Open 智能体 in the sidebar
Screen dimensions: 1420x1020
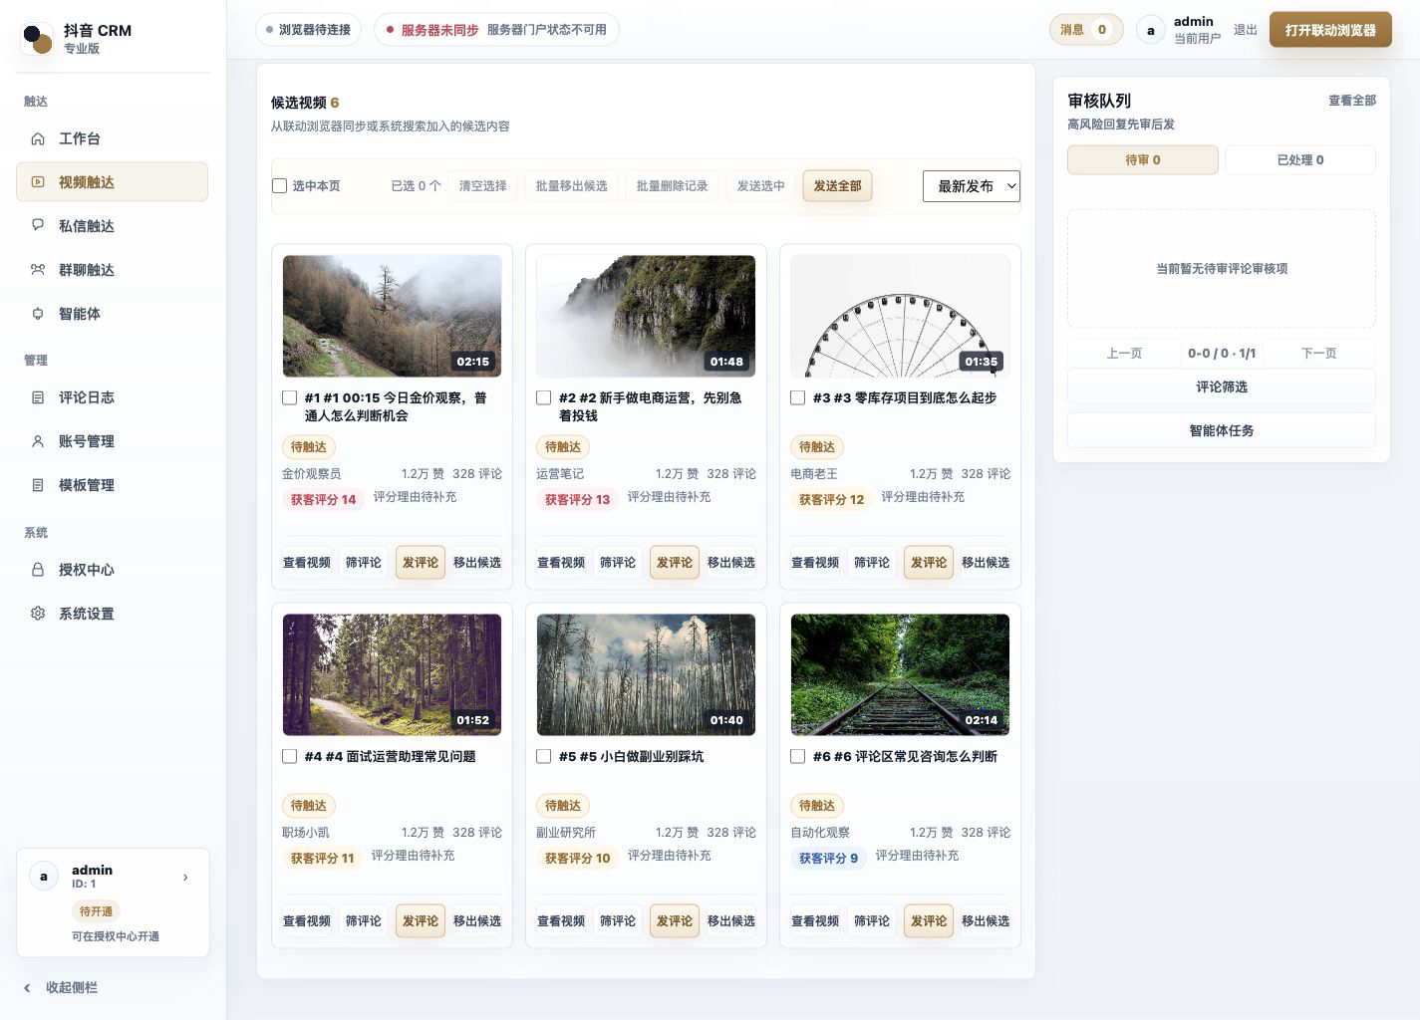(112, 314)
